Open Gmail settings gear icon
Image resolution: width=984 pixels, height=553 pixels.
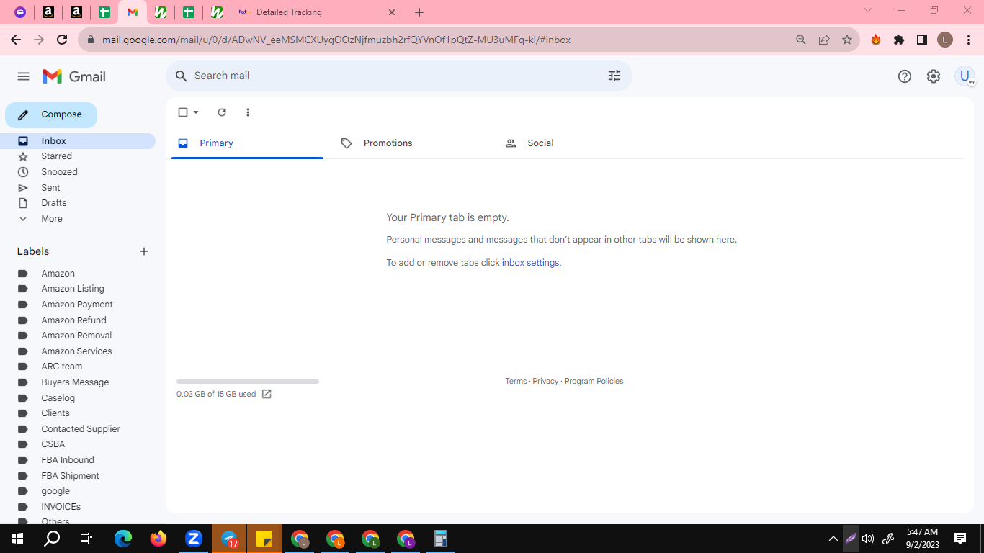(934, 76)
